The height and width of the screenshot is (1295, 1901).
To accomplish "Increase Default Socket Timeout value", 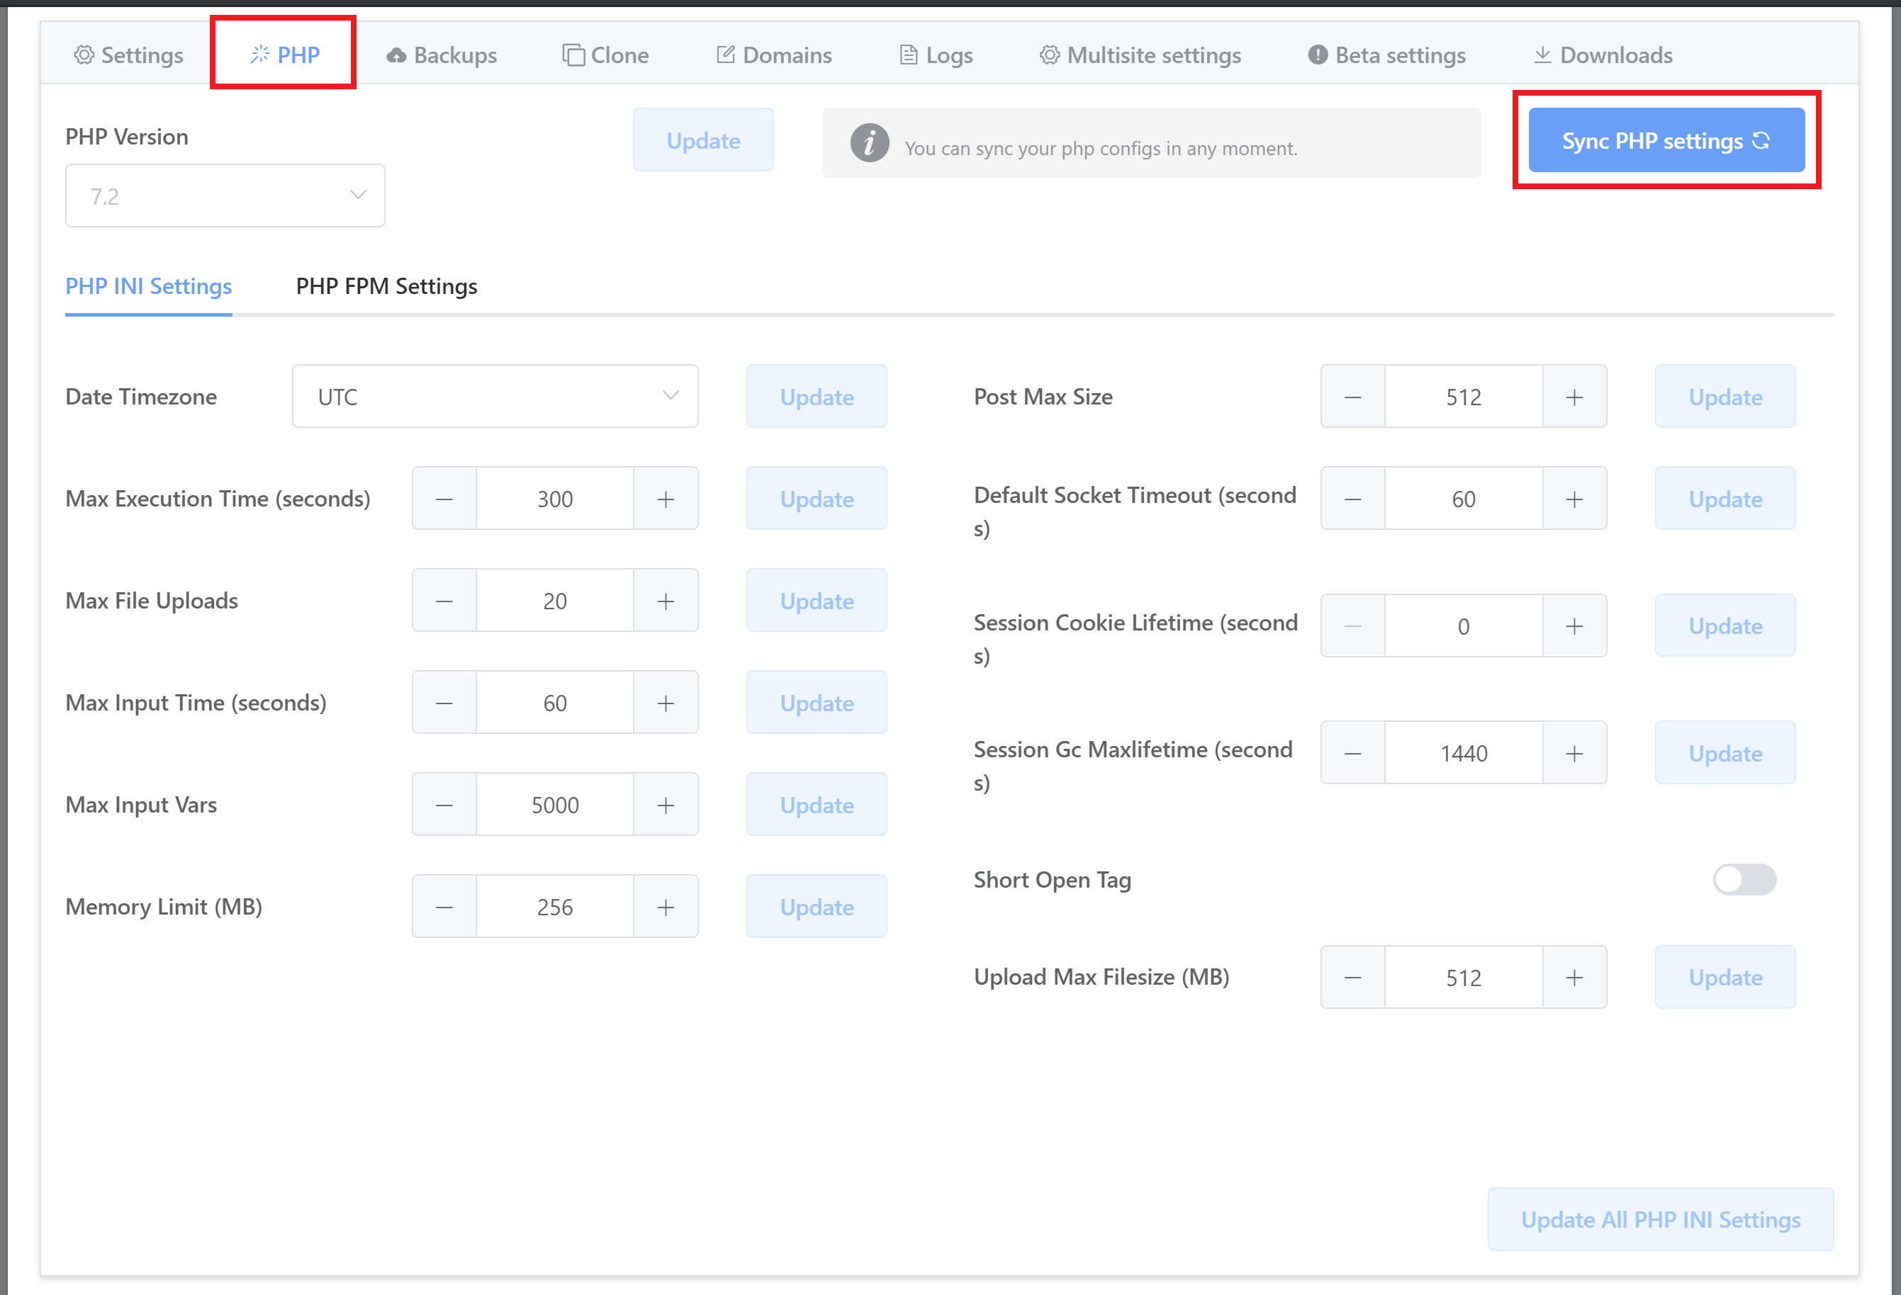I will [x=1575, y=499].
